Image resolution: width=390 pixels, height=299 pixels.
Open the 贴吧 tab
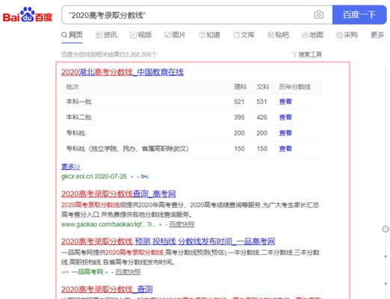click(278, 35)
